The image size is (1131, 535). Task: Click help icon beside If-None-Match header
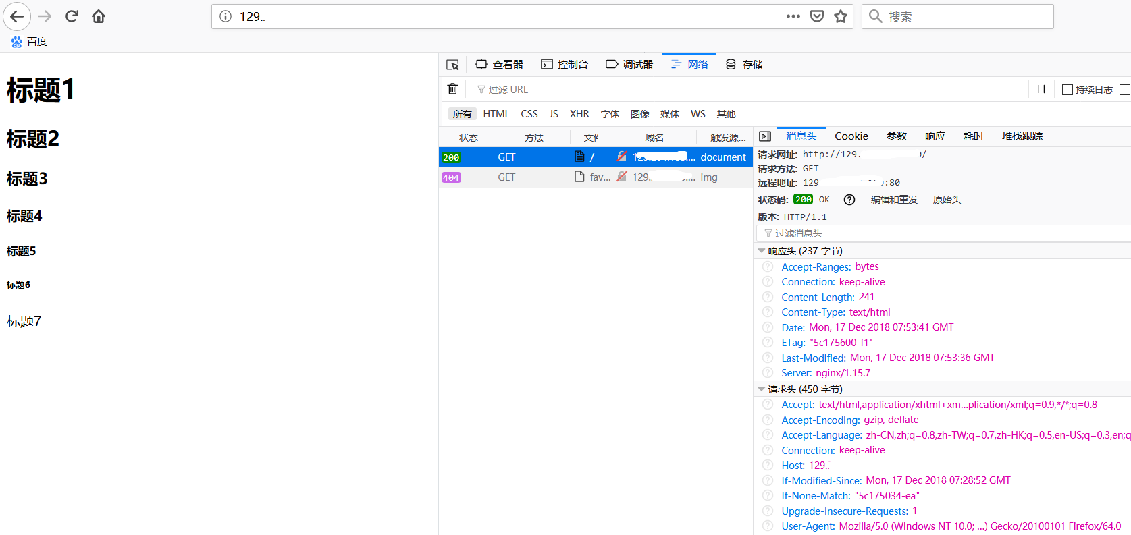768,496
